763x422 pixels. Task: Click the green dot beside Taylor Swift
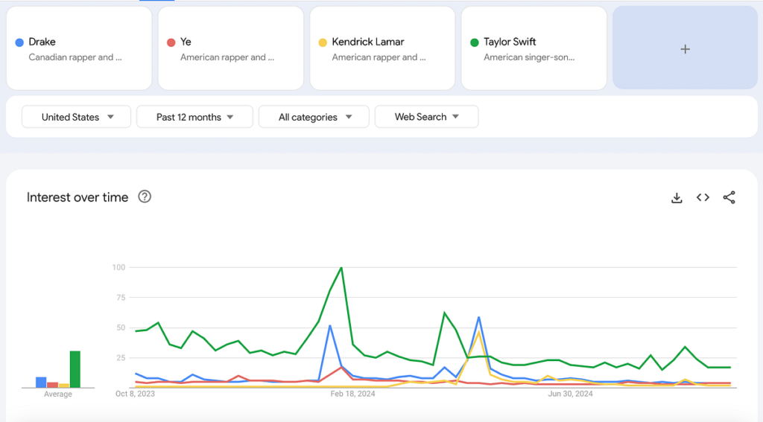pyautogui.click(x=474, y=42)
